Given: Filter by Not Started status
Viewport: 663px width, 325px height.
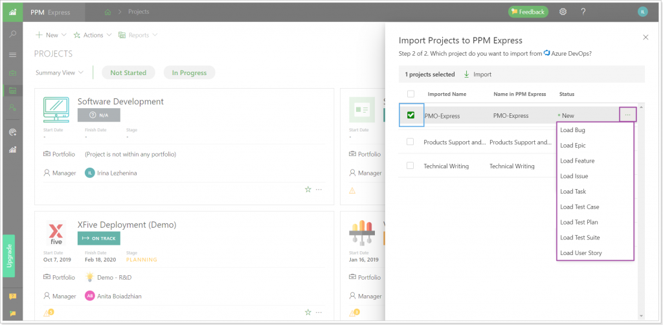Looking at the screenshot, I should click(128, 73).
